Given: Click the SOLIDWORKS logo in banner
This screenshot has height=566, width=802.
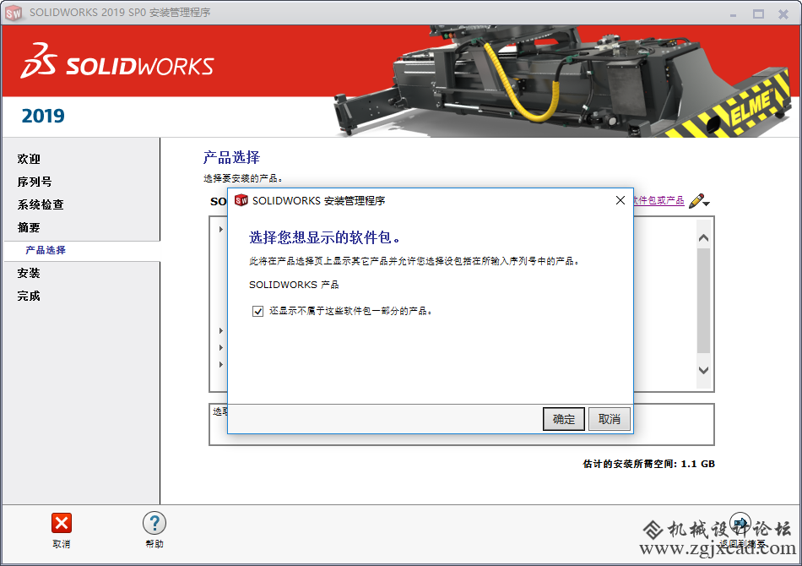Looking at the screenshot, I should pos(117,62).
